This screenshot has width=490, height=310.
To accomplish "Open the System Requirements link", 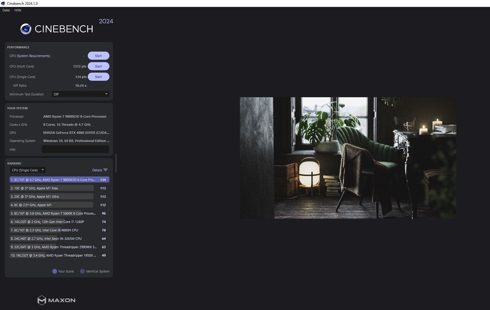I will click(x=33, y=56).
